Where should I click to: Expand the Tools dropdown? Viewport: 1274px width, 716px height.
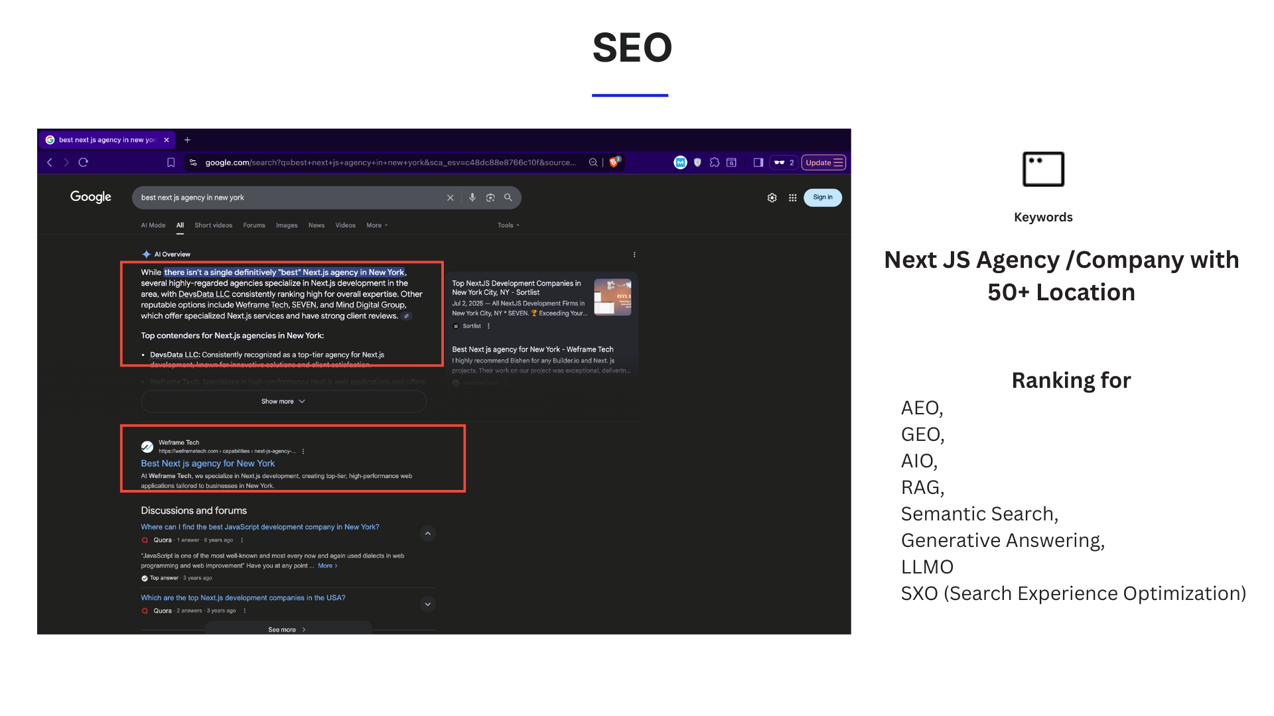point(507,225)
